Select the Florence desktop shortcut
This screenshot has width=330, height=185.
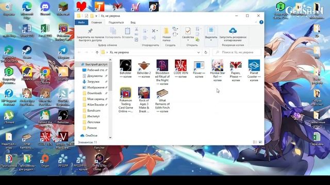[27, 74]
